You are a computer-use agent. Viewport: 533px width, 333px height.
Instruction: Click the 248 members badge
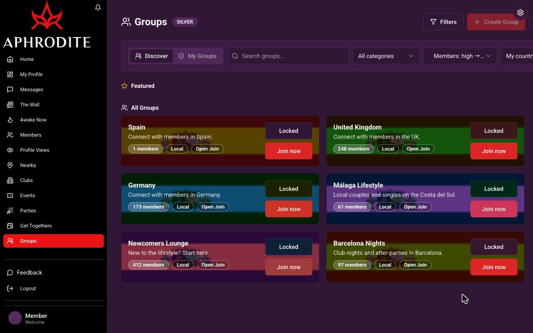354,149
